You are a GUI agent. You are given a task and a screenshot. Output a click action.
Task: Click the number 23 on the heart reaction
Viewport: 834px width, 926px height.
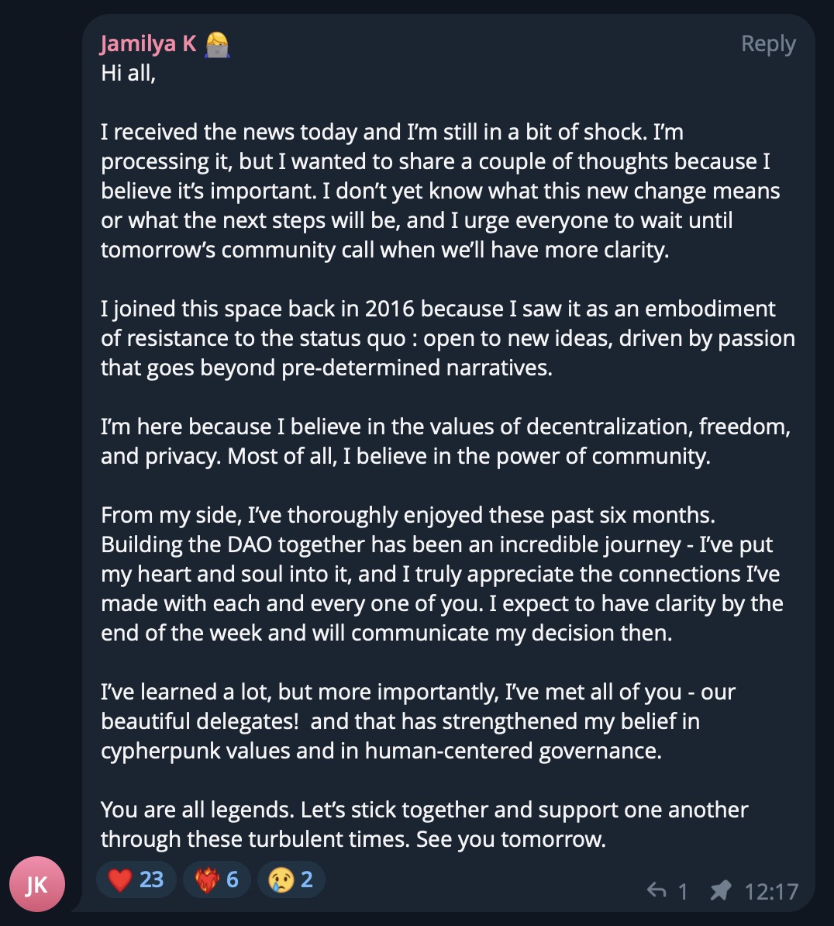[151, 879]
